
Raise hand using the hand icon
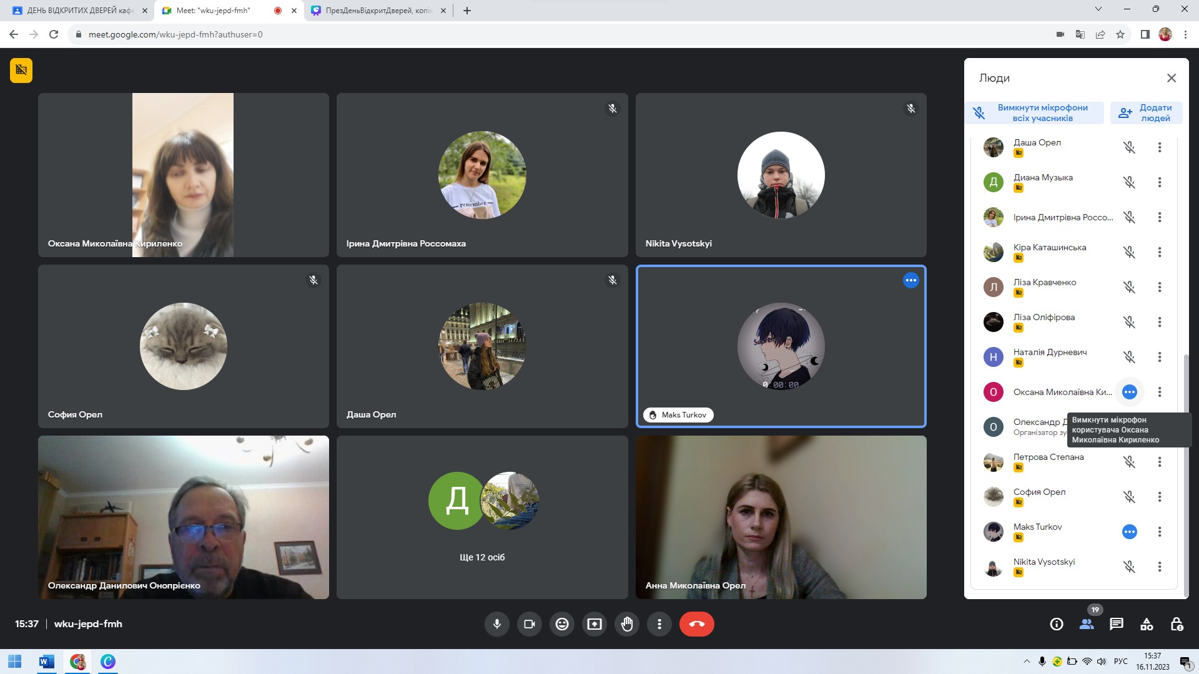tap(627, 624)
